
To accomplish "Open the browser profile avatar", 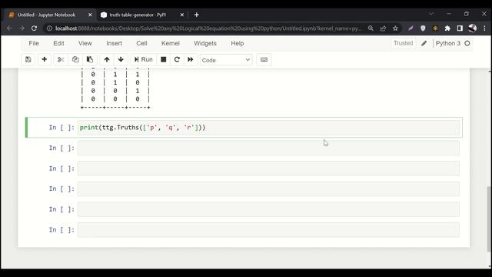I will pyautogui.click(x=472, y=28).
